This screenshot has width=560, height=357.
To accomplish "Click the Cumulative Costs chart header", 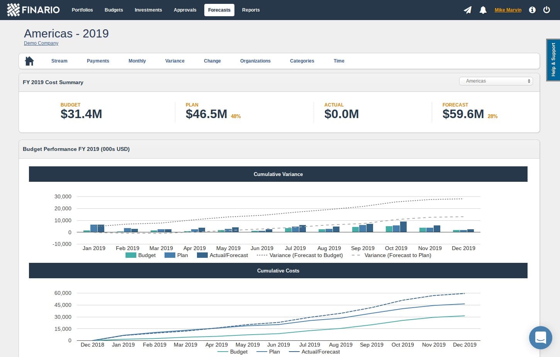I will click(x=278, y=271).
